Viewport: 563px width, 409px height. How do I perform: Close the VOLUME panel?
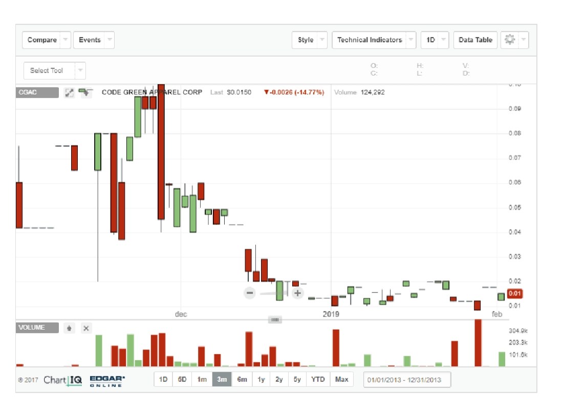(86, 328)
